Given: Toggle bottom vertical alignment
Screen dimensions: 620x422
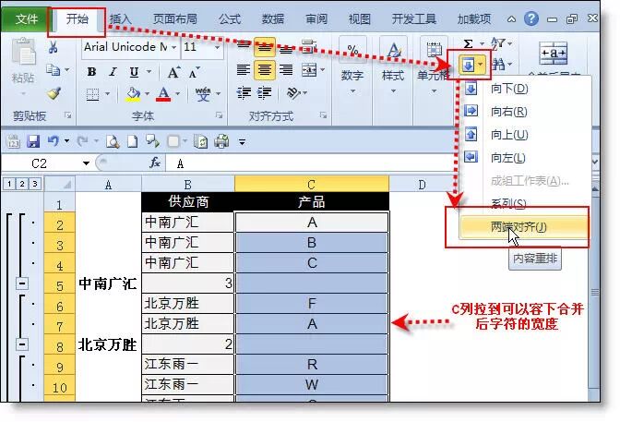Looking at the screenshot, I should coord(286,48).
